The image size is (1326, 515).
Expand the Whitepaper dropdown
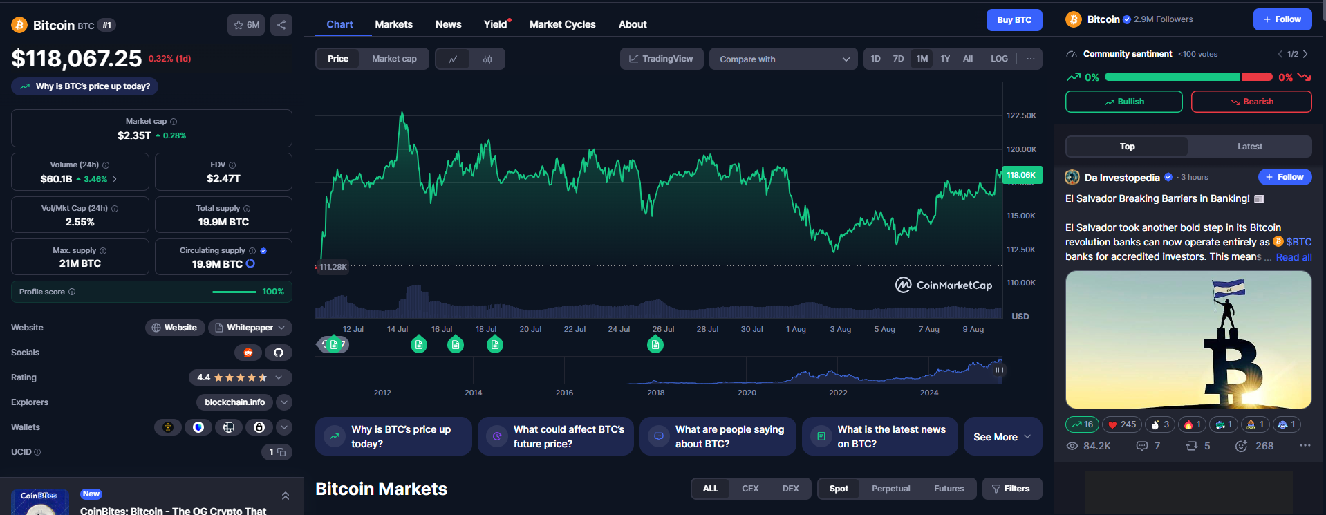(249, 328)
